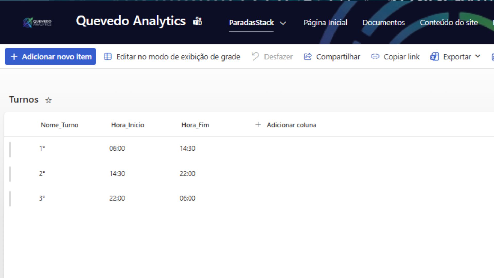Open the ParadasStack dropdown chevron

284,23
